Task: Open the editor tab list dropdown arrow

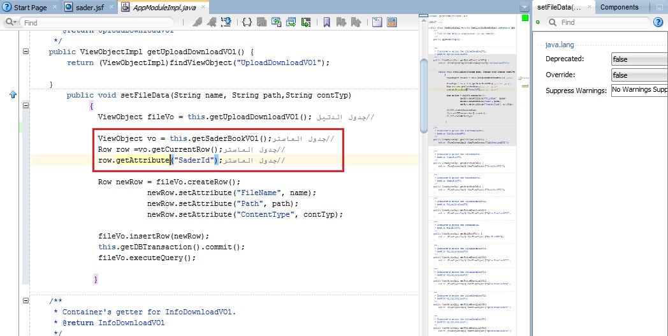Action: pyautogui.click(x=524, y=7)
